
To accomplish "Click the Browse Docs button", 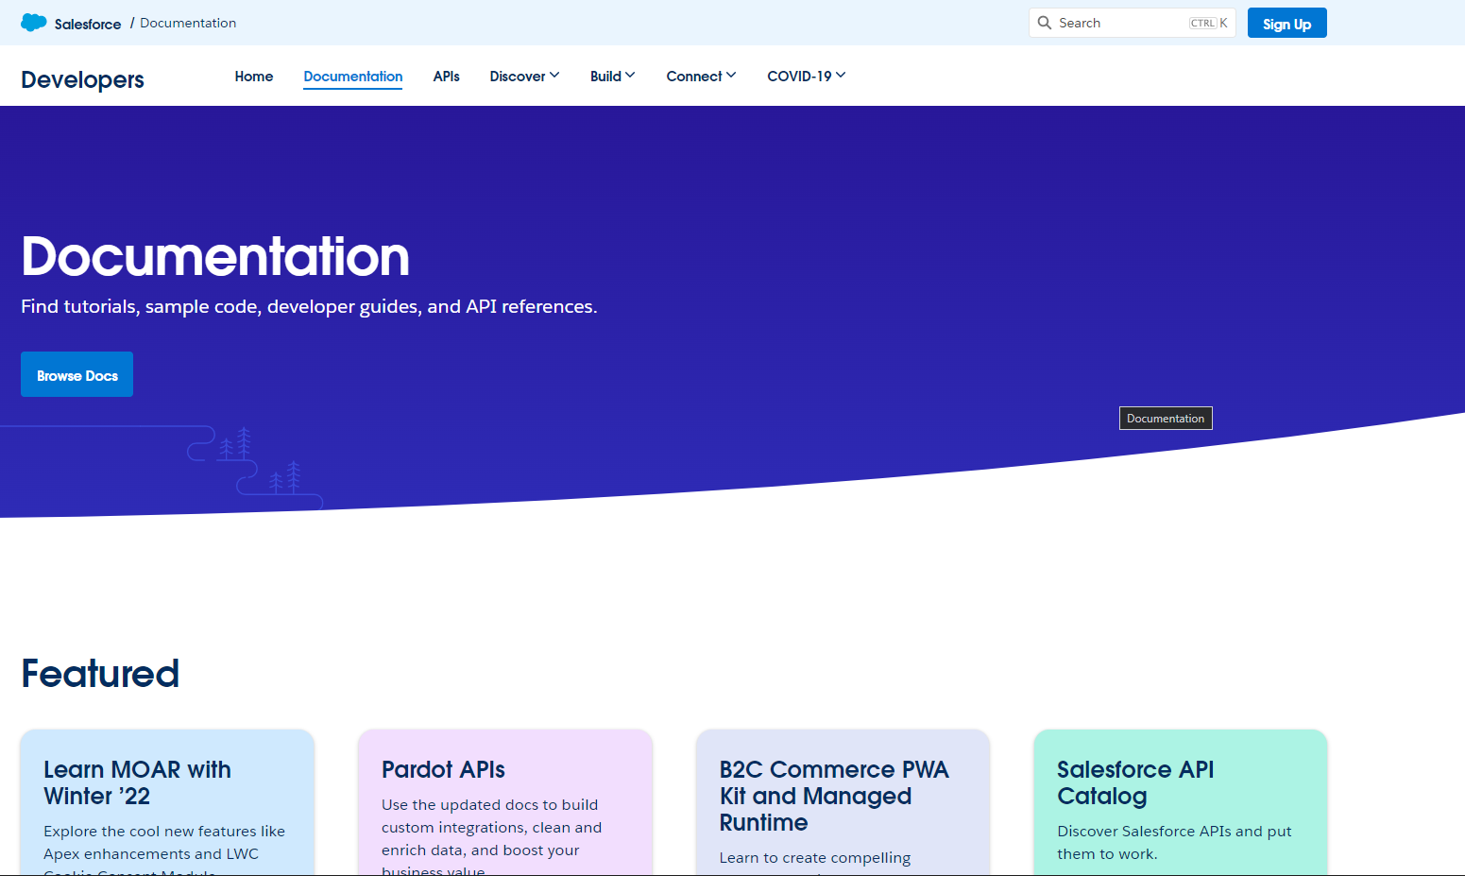I will pyautogui.click(x=77, y=374).
